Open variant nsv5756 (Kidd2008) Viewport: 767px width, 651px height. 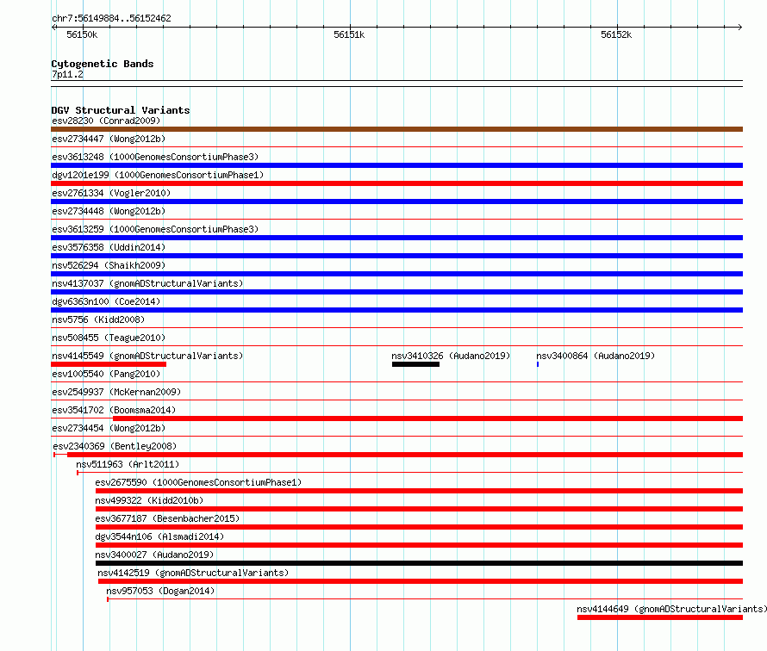point(98,319)
